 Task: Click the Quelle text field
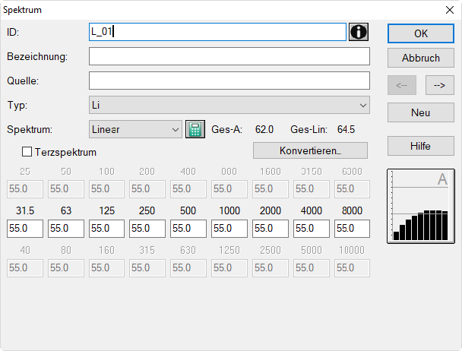(x=229, y=81)
